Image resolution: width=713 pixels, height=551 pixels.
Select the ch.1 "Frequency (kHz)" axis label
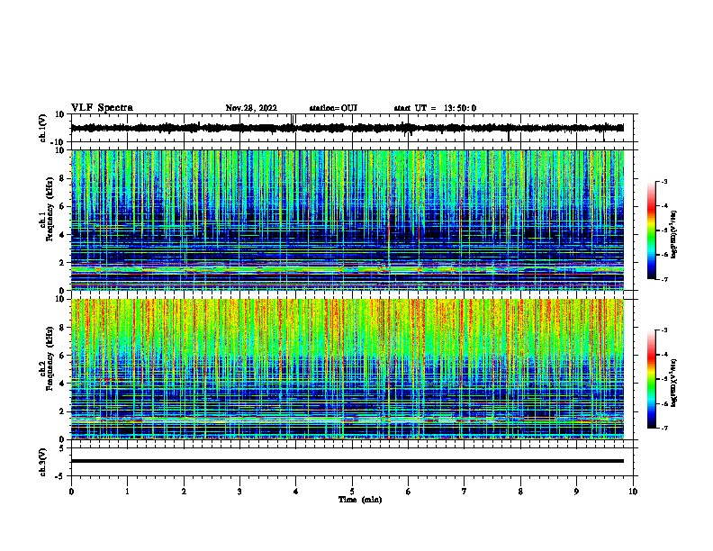[50, 209]
